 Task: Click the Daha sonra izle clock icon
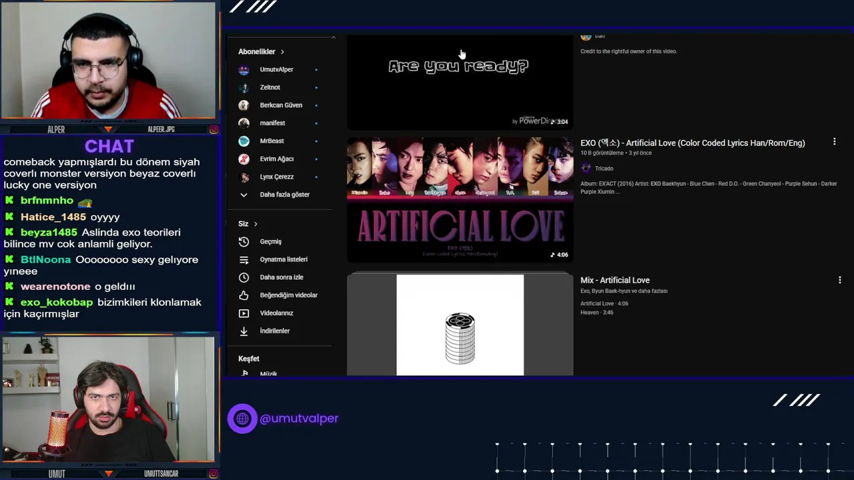(244, 277)
